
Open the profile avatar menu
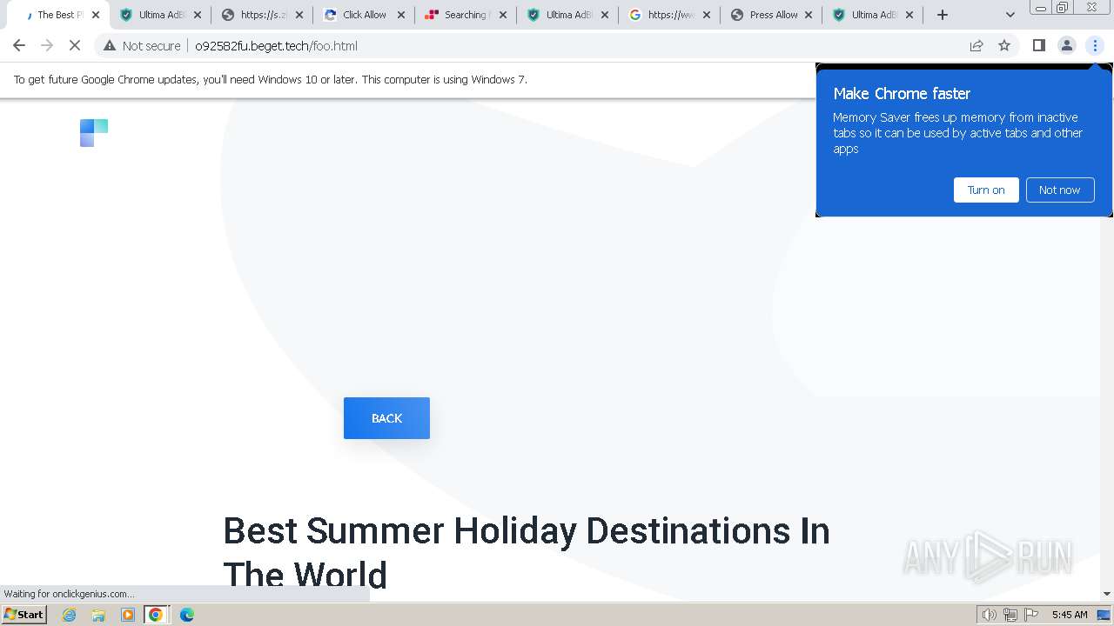pos(1066,45)
